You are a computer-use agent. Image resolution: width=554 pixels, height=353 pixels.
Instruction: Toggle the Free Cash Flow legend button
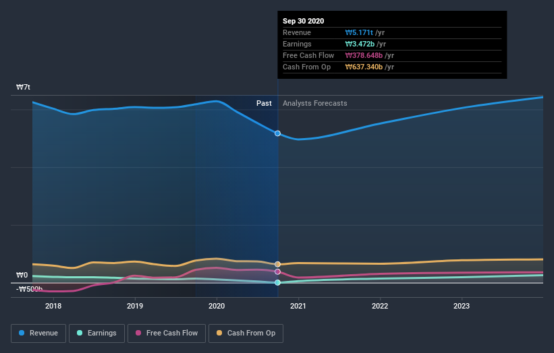tap(167, 333)
